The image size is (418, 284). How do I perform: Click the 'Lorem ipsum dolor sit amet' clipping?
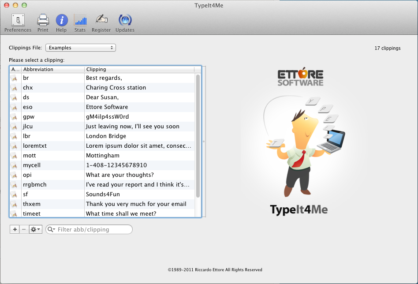[138, 146]
